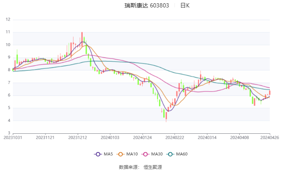Hide the MA60 line via its label
This screenshot has width=281, height=170.
coord(182,154)
